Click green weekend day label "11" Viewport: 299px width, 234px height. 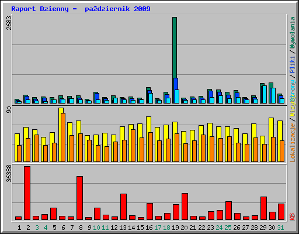[105, 228]
